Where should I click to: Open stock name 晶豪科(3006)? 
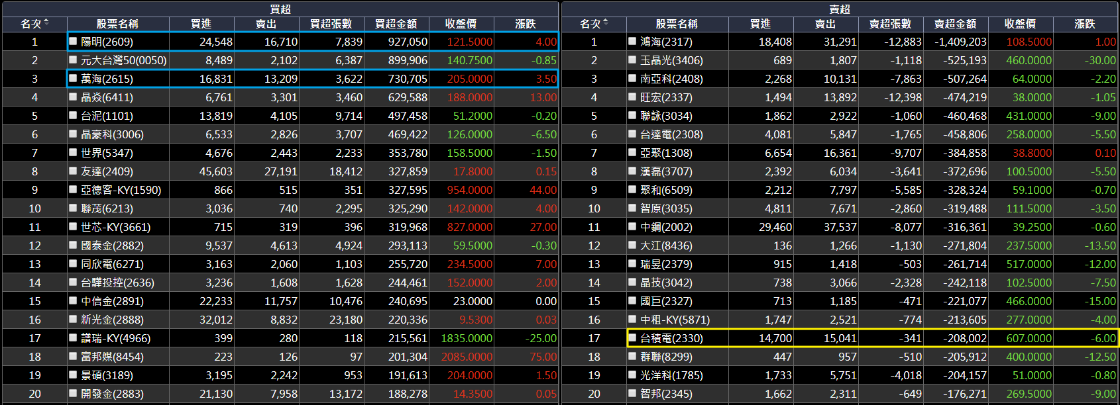[112, 134]
